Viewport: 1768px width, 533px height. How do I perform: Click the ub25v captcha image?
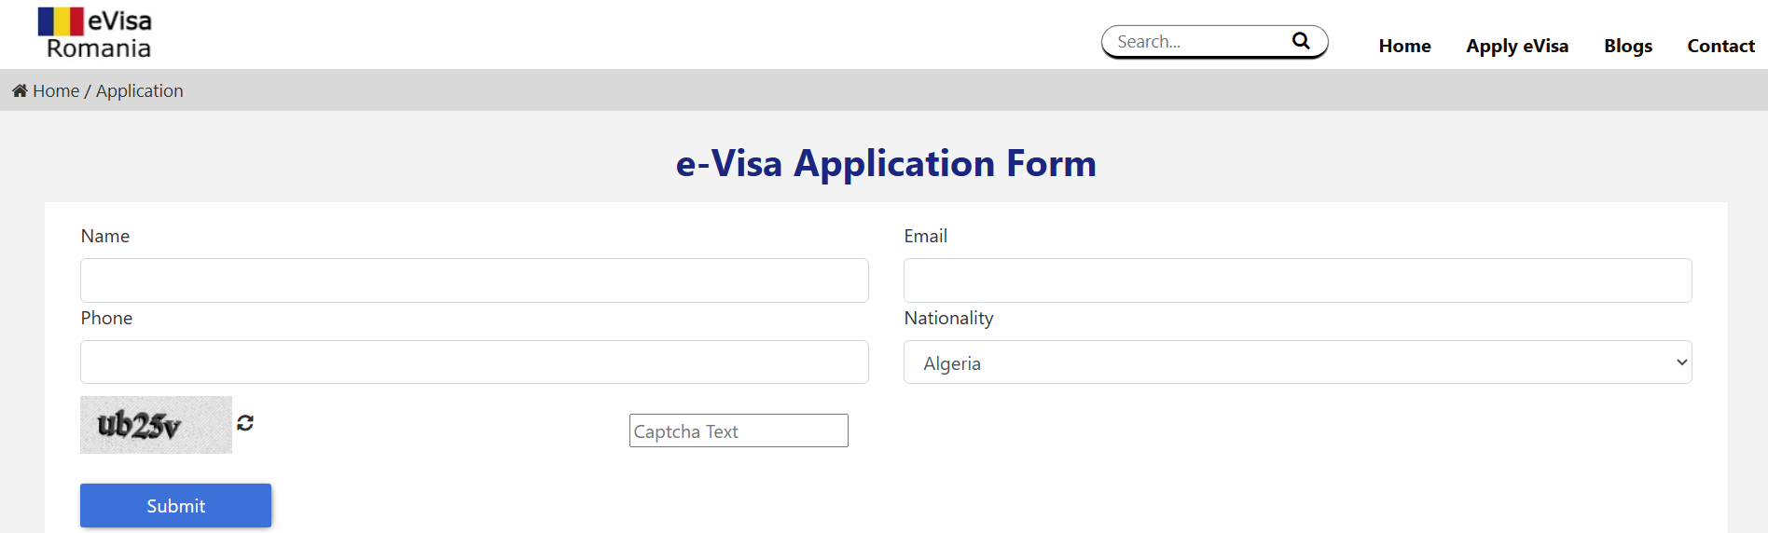[156, 425]
